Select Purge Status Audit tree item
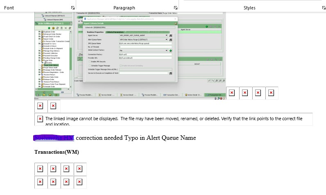Image resolution: width=326 pixels, height=195 pixels. [50, 67]
